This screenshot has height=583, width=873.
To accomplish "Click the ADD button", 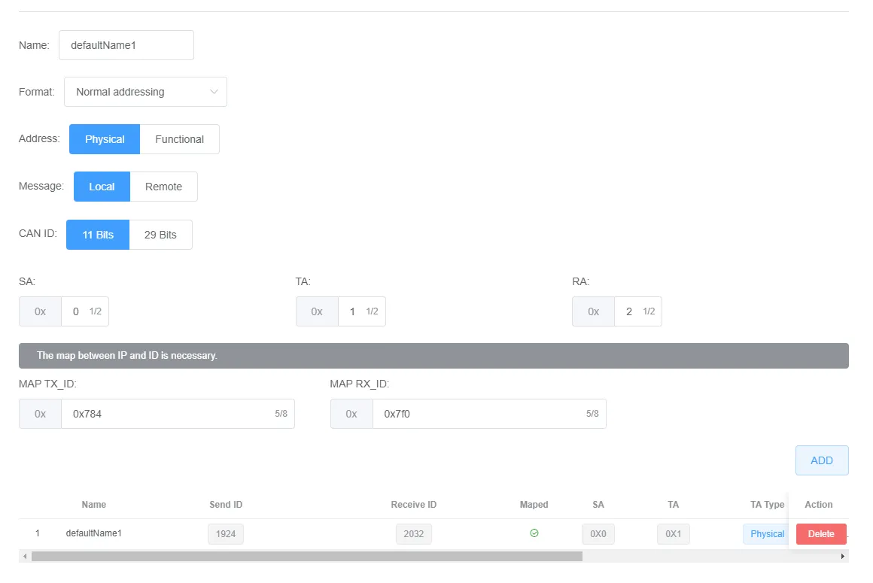I will pyautogui.click(x=822, y=460).
